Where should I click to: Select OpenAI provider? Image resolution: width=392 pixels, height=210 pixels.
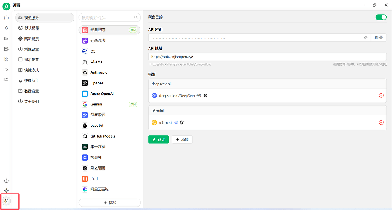tap(109, 83)
